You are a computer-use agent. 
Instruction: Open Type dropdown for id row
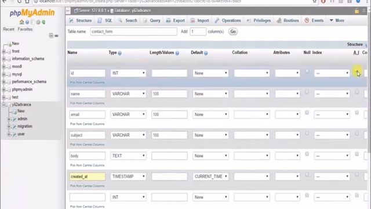(x=128, y=73)
